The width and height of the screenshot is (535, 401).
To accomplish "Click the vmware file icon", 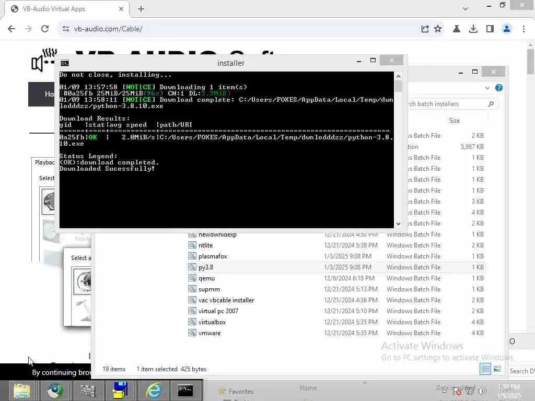I will pyautogui.click(x=192, y=333).
